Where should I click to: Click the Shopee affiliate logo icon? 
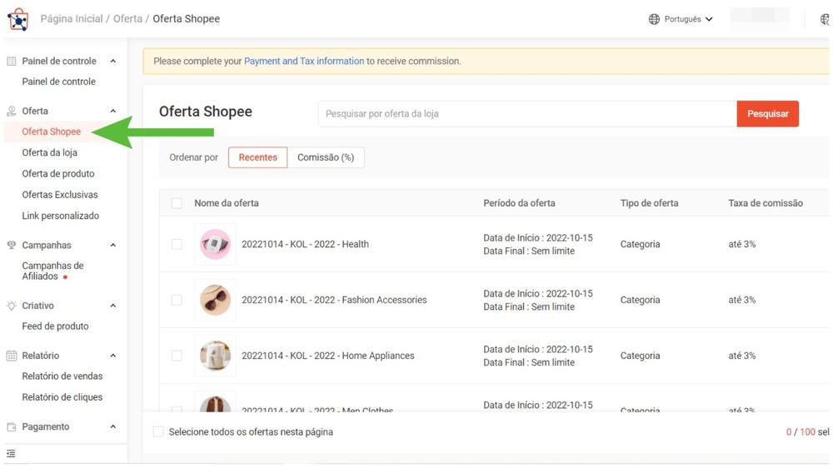18,19
